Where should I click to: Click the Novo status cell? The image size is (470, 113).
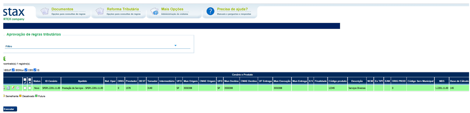click(37, 88)
